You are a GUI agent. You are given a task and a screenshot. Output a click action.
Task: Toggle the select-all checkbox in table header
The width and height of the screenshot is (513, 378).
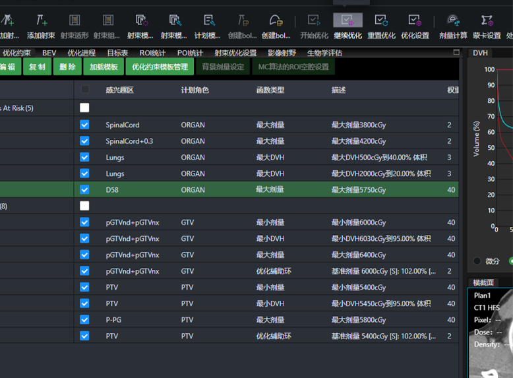(x=85, y=89)
